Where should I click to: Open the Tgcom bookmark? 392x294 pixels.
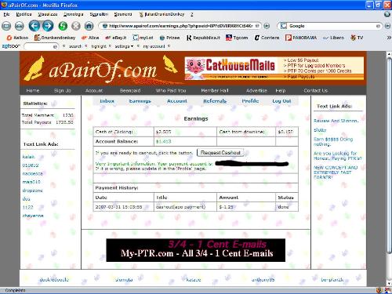coord(237,38)
